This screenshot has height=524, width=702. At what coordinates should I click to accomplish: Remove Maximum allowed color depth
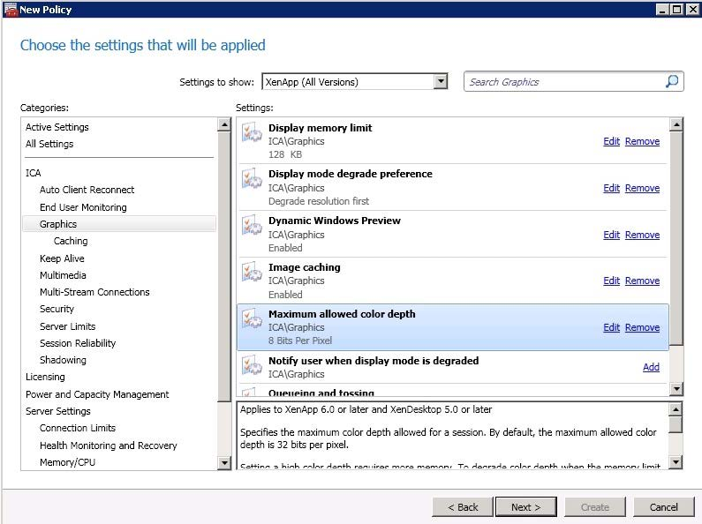pyautogui.click(x=642, y=327)
